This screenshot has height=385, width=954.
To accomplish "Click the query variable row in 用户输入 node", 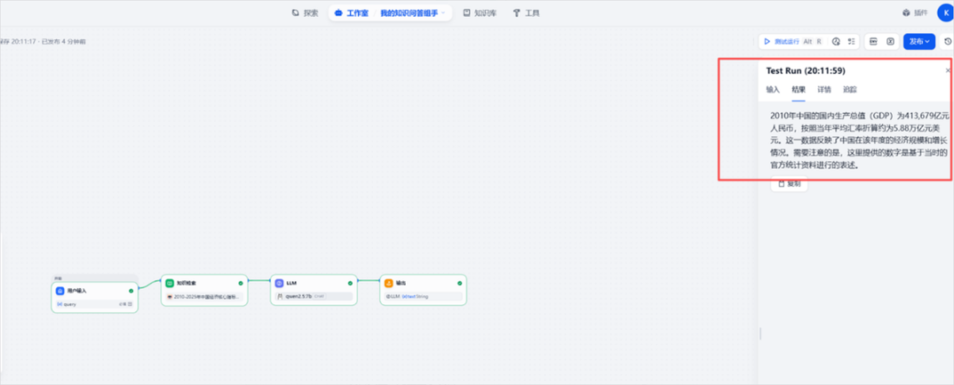I will pos(95,304).
